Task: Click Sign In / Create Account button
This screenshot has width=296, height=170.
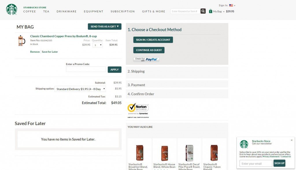Action: click(x=153, y=40)
